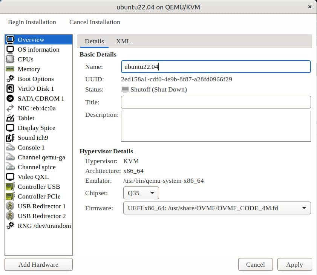Select Channel spice label
Viewport: 317px width, 275px height.
tap(37, 167)
